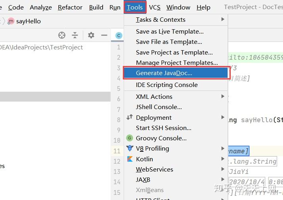Click the V8 Profiling icon
283x200 pixels.
click(x=129, y=148)
